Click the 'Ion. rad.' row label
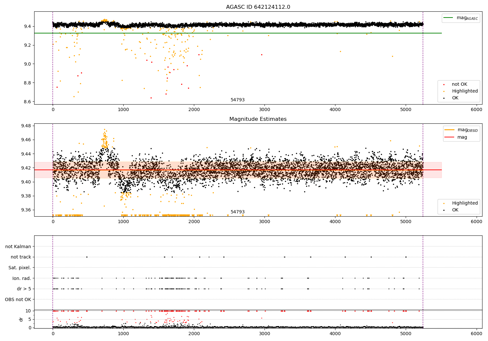Image resolution: width=488 pixels, height=341 pixels. pos(22,278)
